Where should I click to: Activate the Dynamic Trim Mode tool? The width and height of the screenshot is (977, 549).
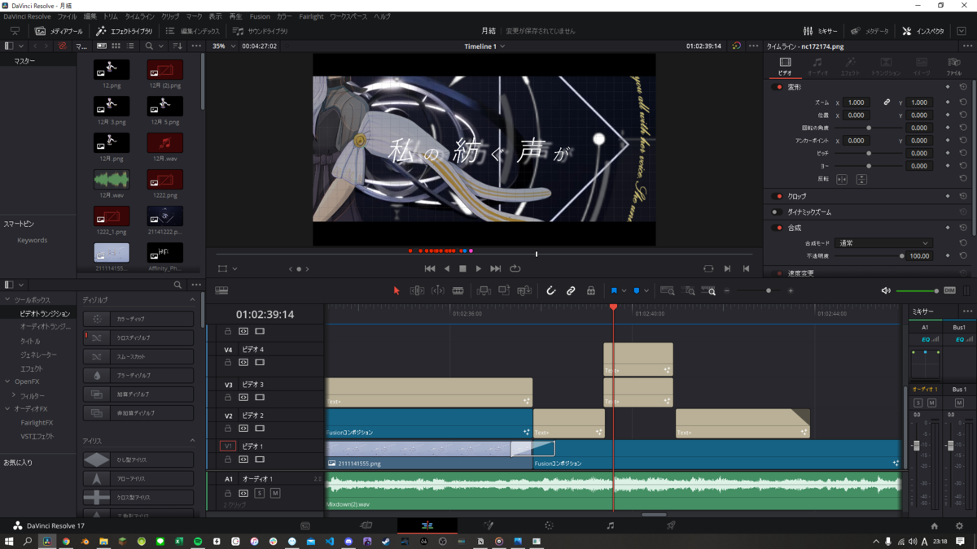[437, 290]
